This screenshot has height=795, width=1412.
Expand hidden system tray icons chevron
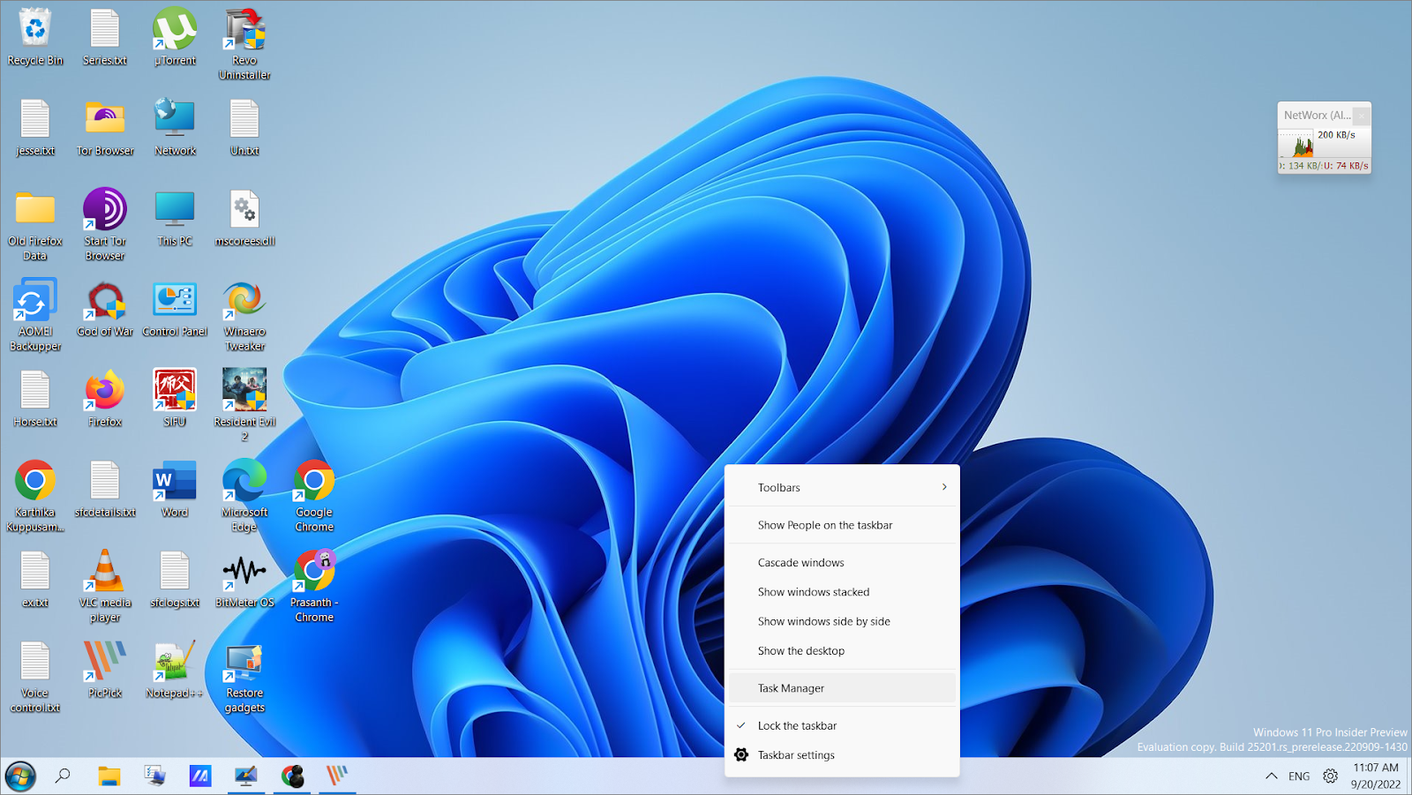tap(1271, 776)
